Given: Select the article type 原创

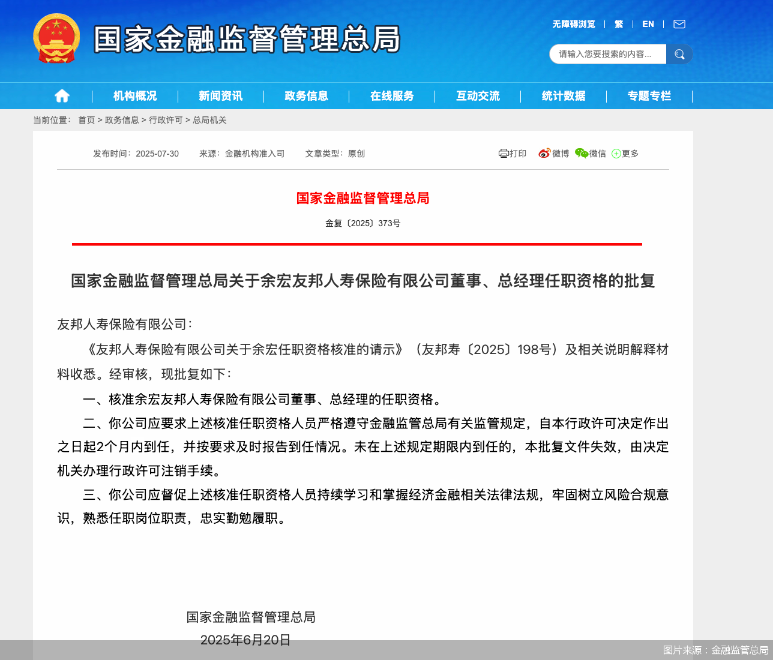Looking at the screenshot, I should (x=356, y=154).
